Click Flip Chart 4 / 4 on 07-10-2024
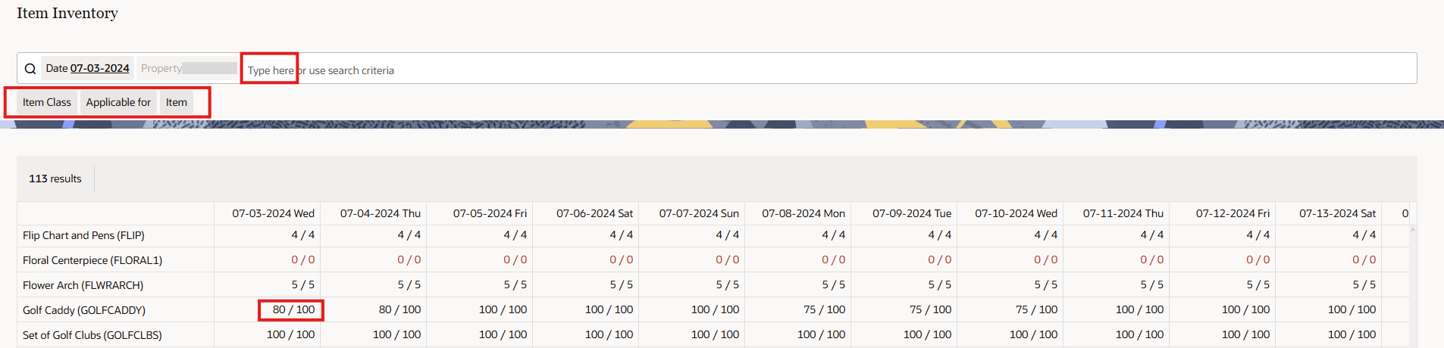This screenshot has width=1444, height=348. (x=1046, y=235)
